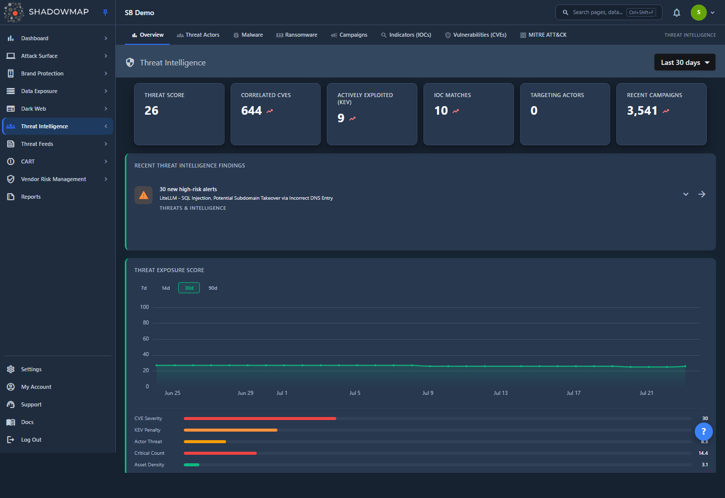Select the 30d chart range

[x=189, y=288]
